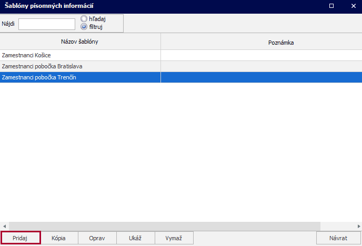Select the filtruj radio button
Viewport: 362px width, 246px height.
(x=84, y=26)
